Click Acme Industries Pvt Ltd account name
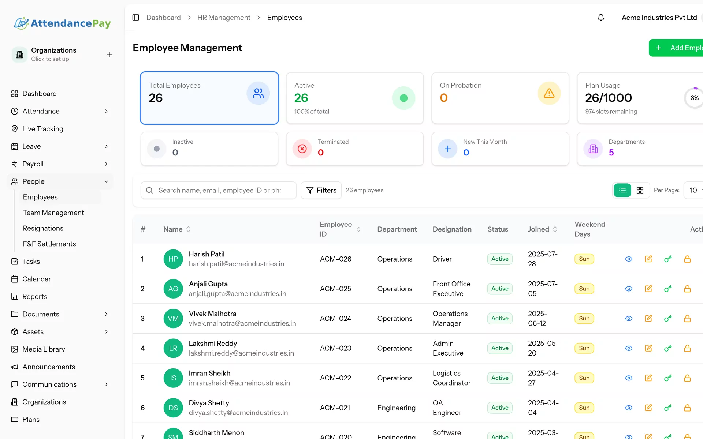Viewport: 703px width, 439px height. (x=659, y=18)
